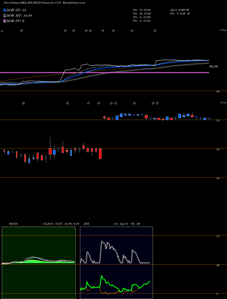
Task: Click the 'DOW MT: 14.38' label
Action: 20,16
